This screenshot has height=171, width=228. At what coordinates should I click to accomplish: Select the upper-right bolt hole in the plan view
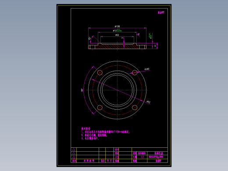[x=135, y=72]
